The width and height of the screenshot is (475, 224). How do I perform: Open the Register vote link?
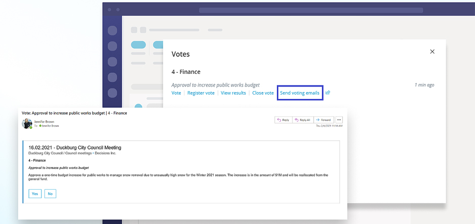tap(201, 93)
